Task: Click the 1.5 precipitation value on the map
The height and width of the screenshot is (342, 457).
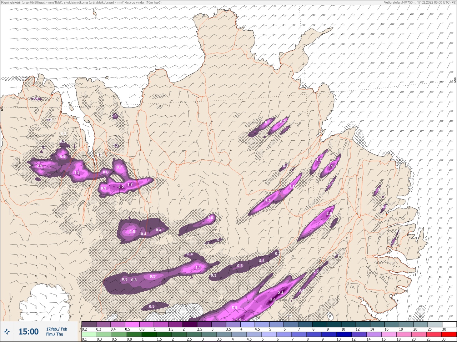Action: (268, 201)
